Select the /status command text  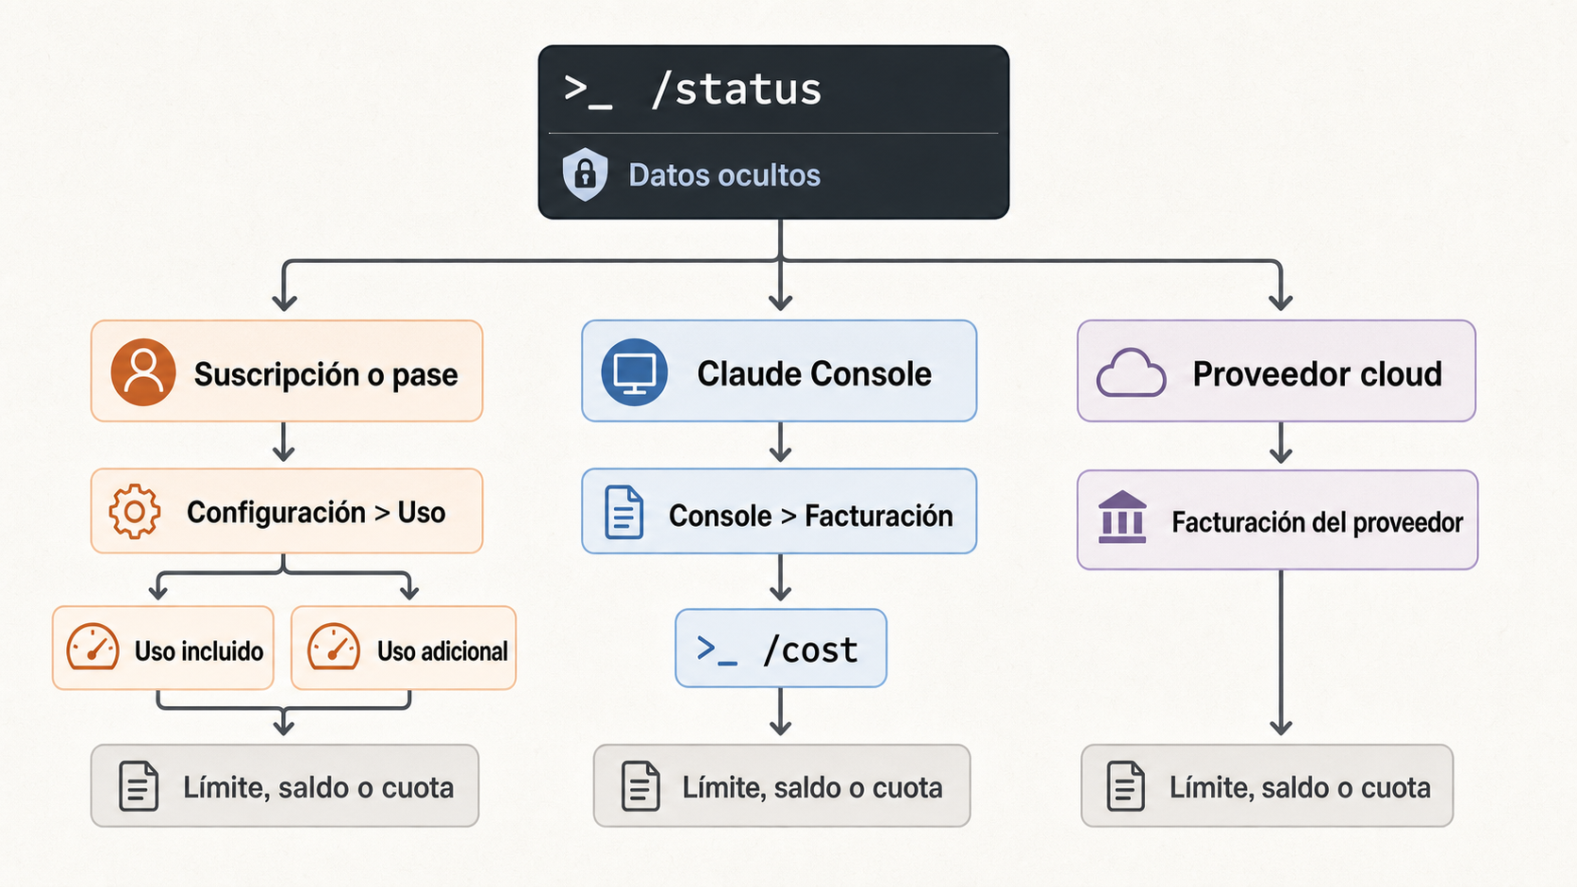pos(736,90)
